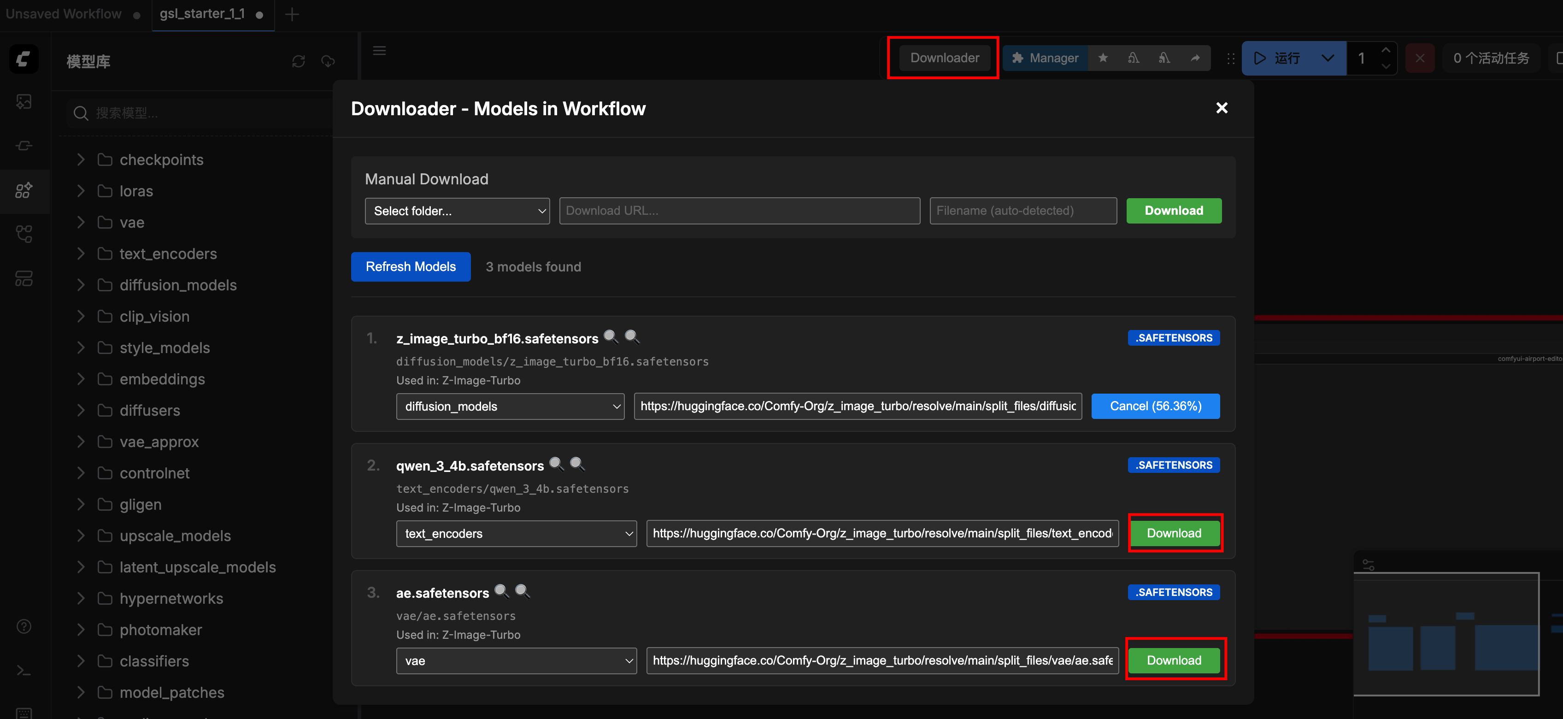Download the qwen_3_4b.safetensors model
Image resolution: width=1563 pixels, height=719 pixels.
point(1174,533)
